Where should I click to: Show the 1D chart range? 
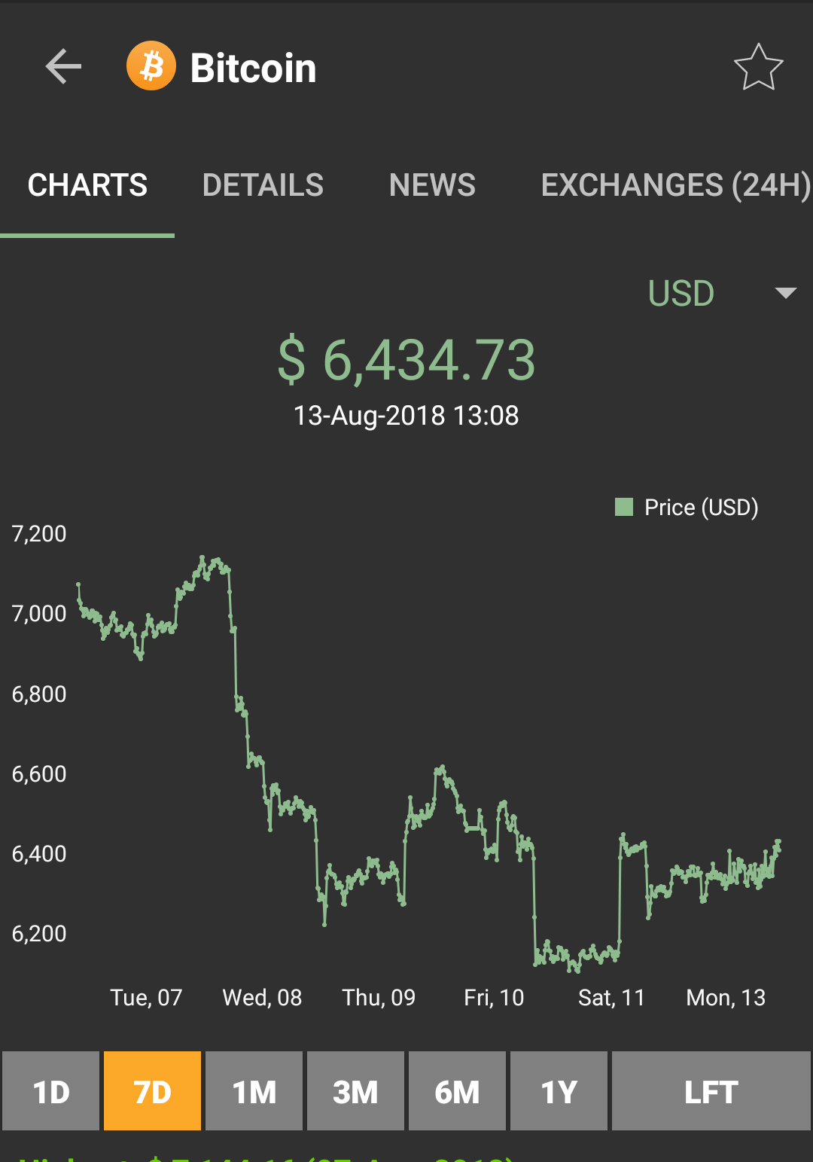(x=51, y=1091)
